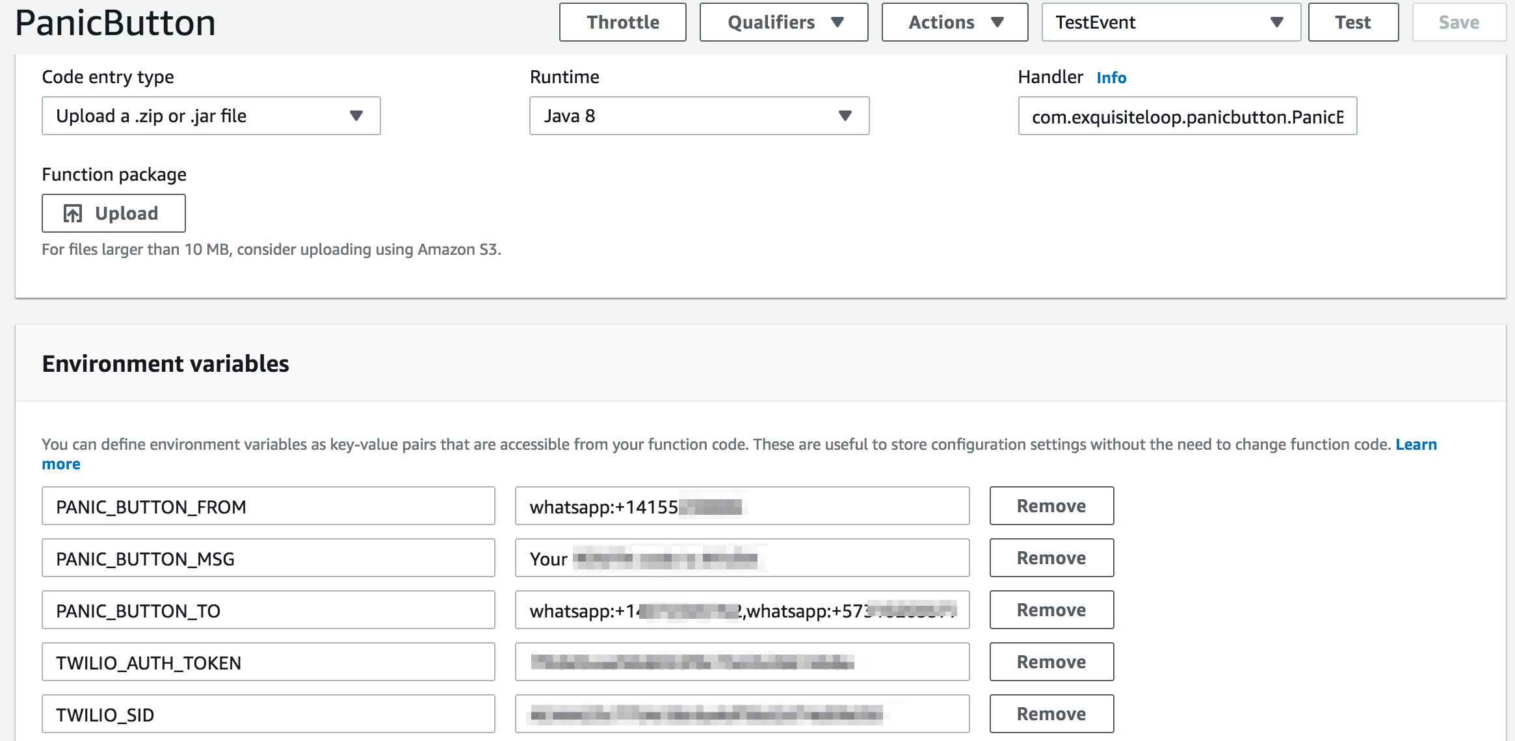Open the Actions dropdown menu
This screenshot has width=1515, height=741.
(x=955, y=22)
